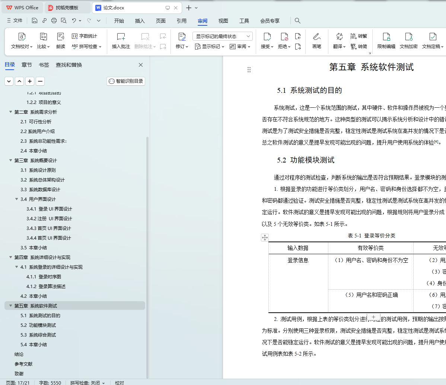Click the search magnifier icon in ribbon
Viewport: 446px width, 385px height.
pyautogui.click(x=297, y=20)
